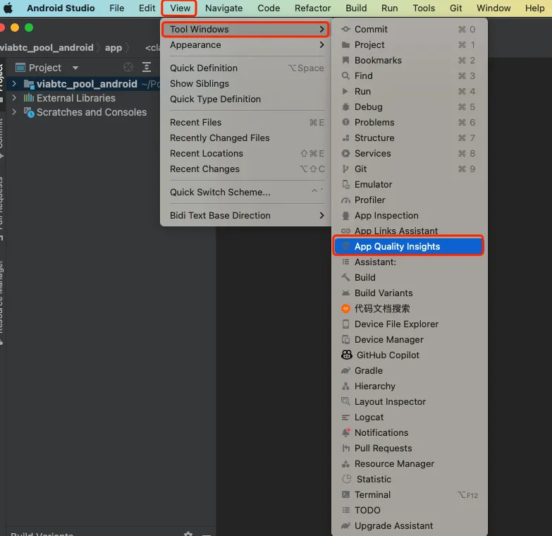Click the Gradle elephant icon
Viewport: 552px width, 536px height.
point(345,370)
